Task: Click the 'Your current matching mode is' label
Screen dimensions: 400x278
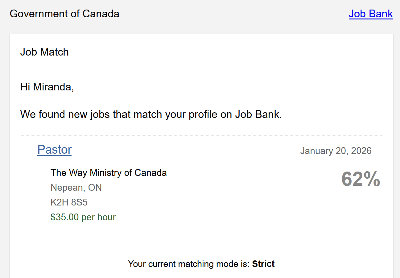Action: [x=188, y=264]
